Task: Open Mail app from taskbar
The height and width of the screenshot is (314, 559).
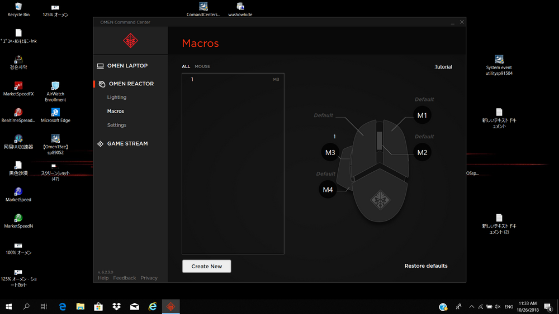Action: 135,307
